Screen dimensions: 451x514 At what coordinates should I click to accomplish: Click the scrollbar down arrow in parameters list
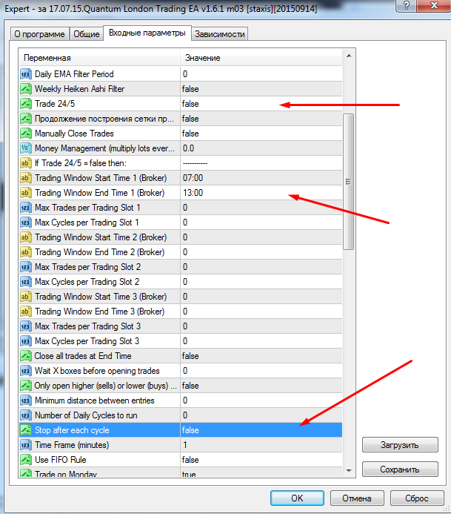click(349, 471)
